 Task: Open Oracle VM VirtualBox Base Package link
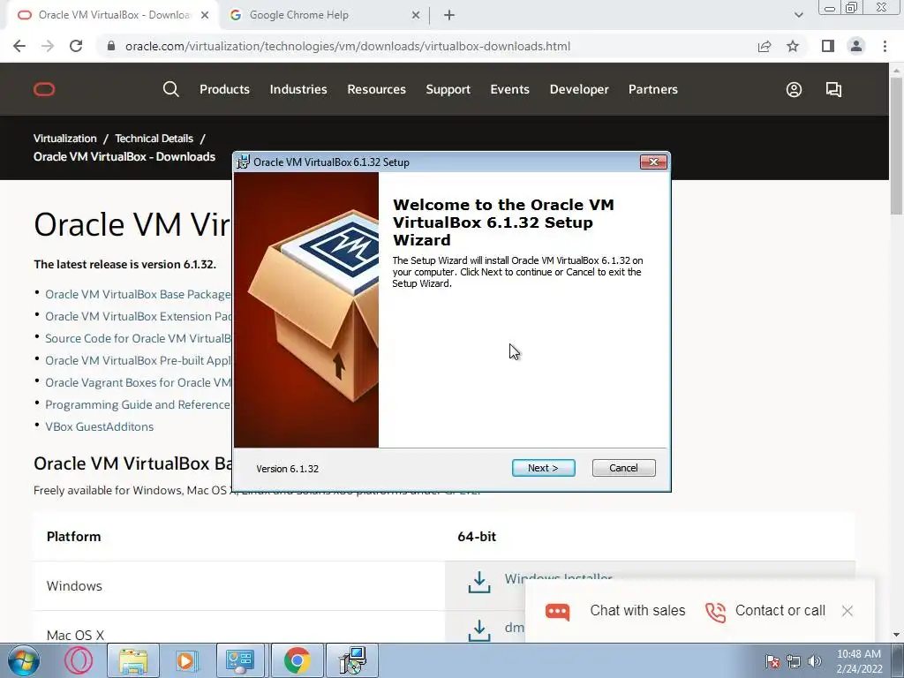(x=138, y=295)
